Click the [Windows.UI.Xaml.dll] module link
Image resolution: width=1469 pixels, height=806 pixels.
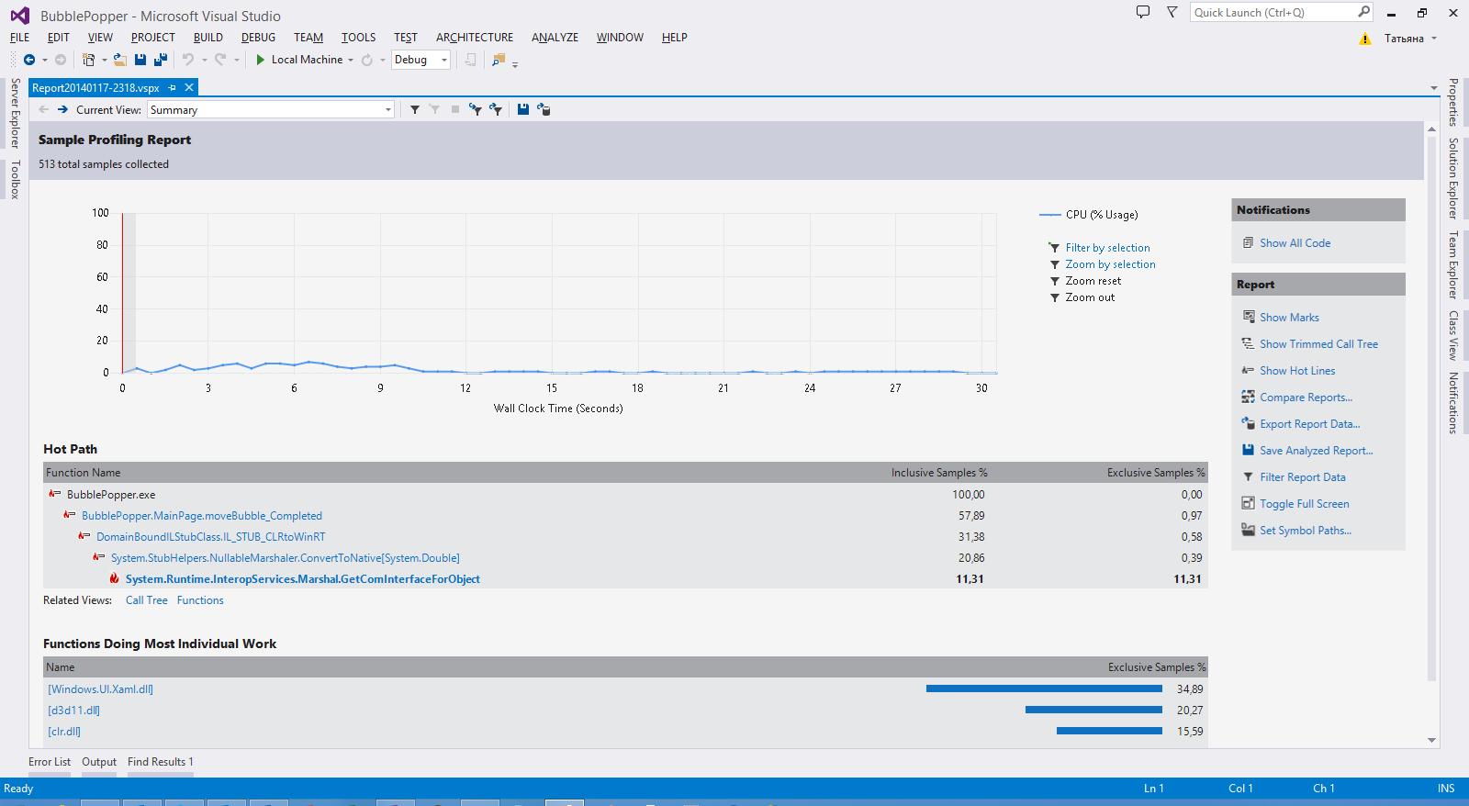100,689
